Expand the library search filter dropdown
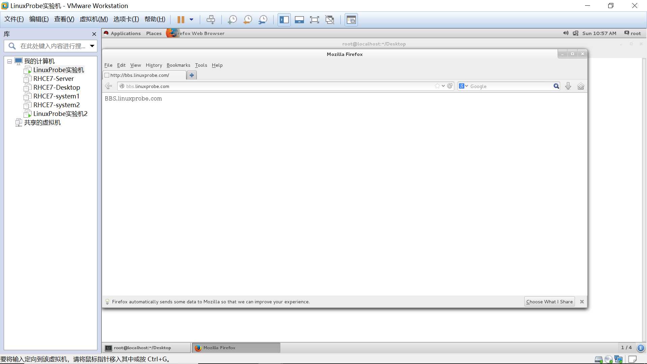 92,46
